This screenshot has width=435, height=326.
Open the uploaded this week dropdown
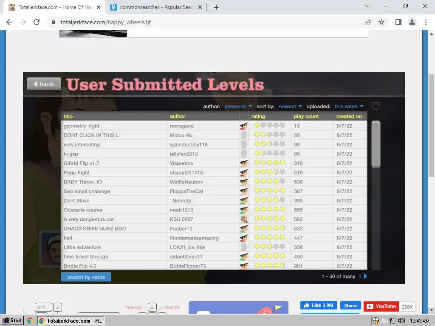(x=349, y=107)
